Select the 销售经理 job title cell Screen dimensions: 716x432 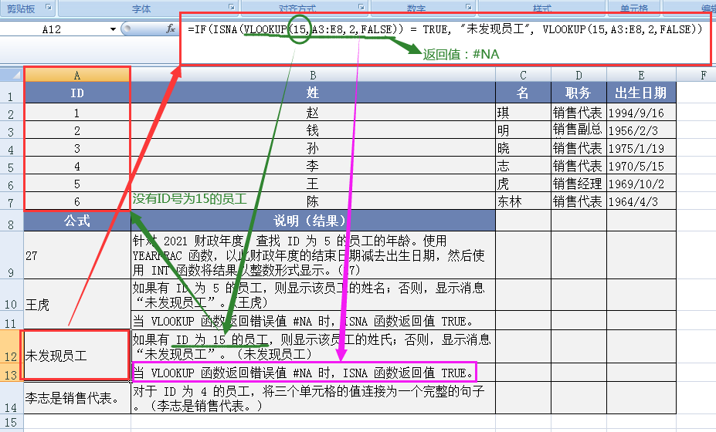(x=579, y=184)
